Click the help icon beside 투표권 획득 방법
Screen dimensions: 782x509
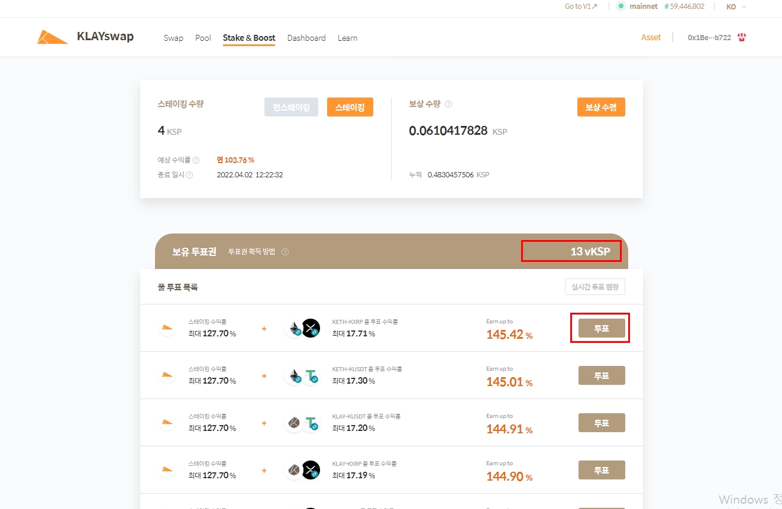tap(285, 252)
